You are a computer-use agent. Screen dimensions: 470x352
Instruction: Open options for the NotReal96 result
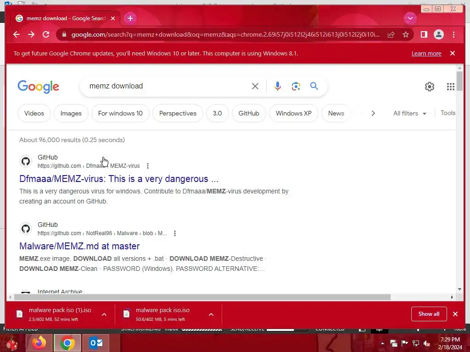pos(175,233)
